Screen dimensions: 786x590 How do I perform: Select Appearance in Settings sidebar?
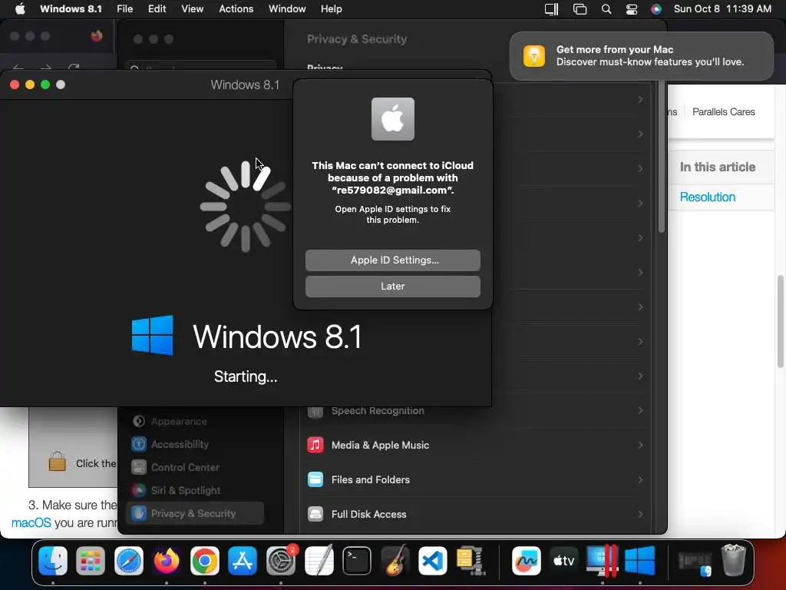pyautogui.click(x=195, y=422)
